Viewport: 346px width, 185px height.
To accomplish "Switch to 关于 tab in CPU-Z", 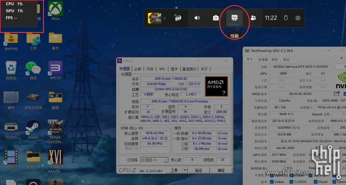I will click(x=204, y=69).
